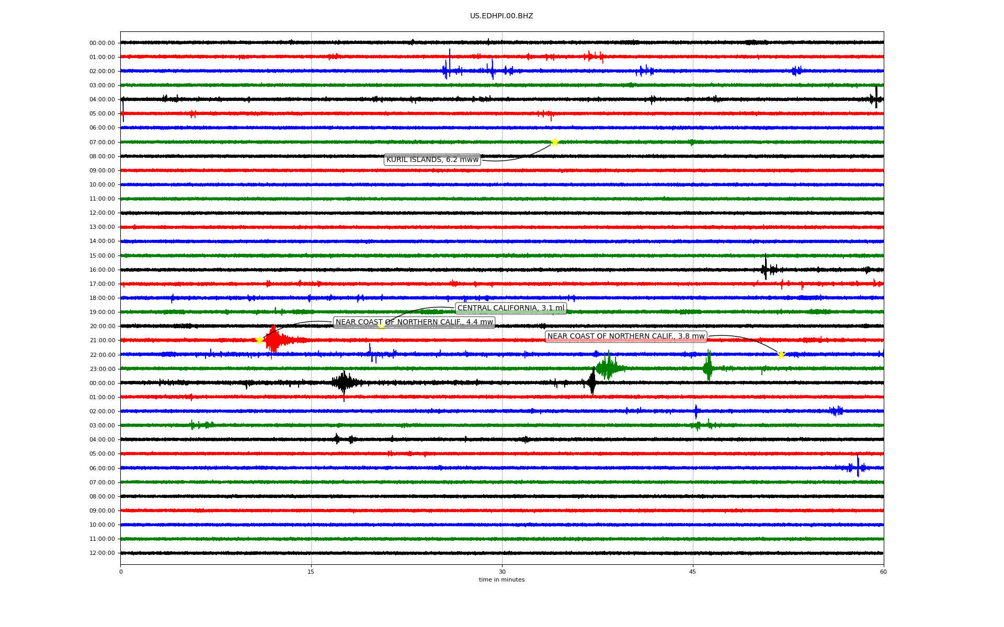Click the 'time in minutes' axis label
The width and height of the screenshot is (1004, 627).
click(501, 579)
